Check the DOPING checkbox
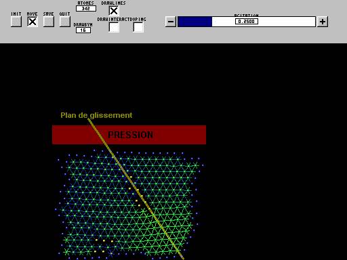The image size is (347, 260). click(x=138, y=27)
